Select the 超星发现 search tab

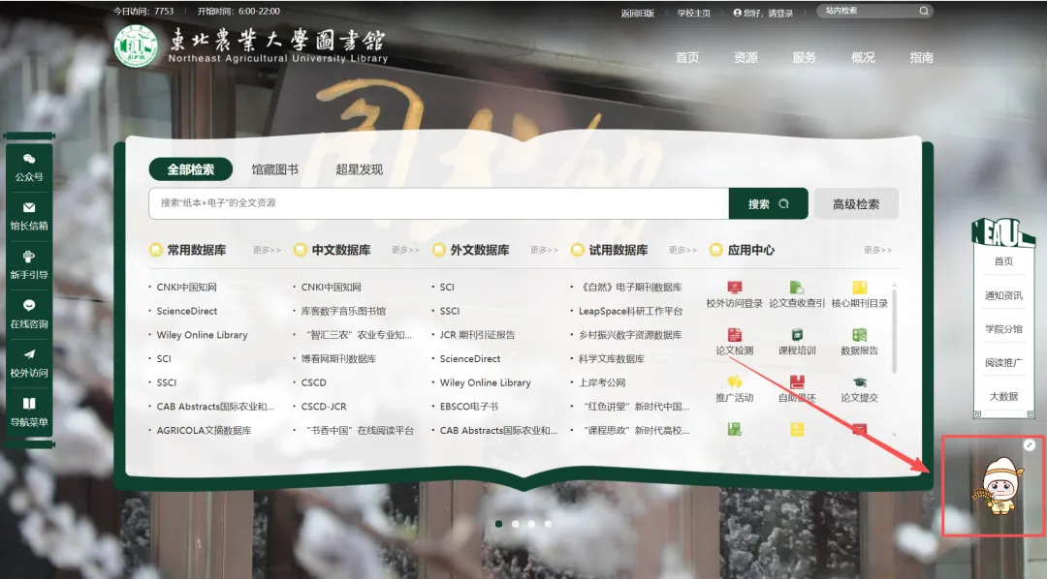click(x=360, y=169)
